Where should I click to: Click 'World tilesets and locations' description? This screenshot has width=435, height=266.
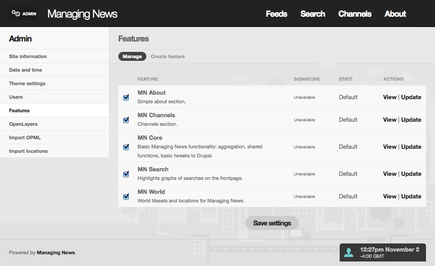click(x=191, y=201)
